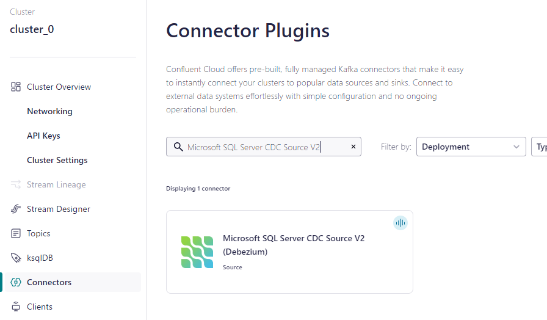Viewport: 547px width, 320px height.
Task: Click the Connectors sidebar icon
Action: 16,282
